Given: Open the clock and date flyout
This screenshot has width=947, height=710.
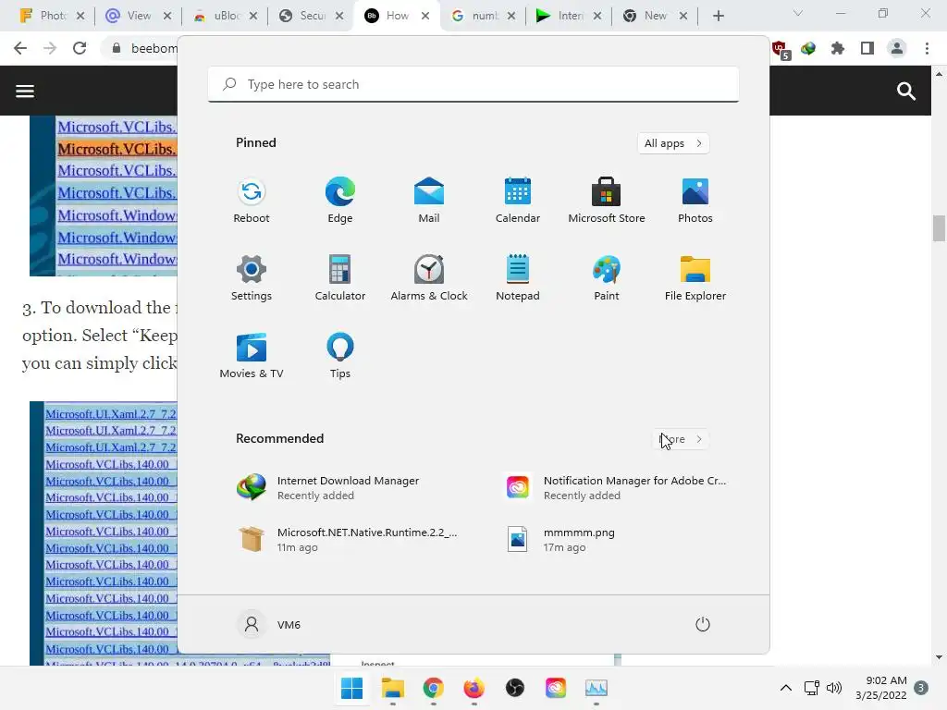Looking at the screenshot, I should (880, 688).
